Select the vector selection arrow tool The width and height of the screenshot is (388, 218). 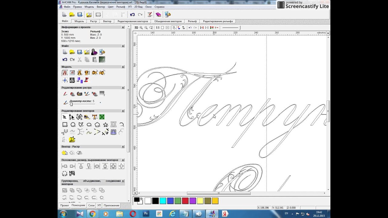click(65, 117)
